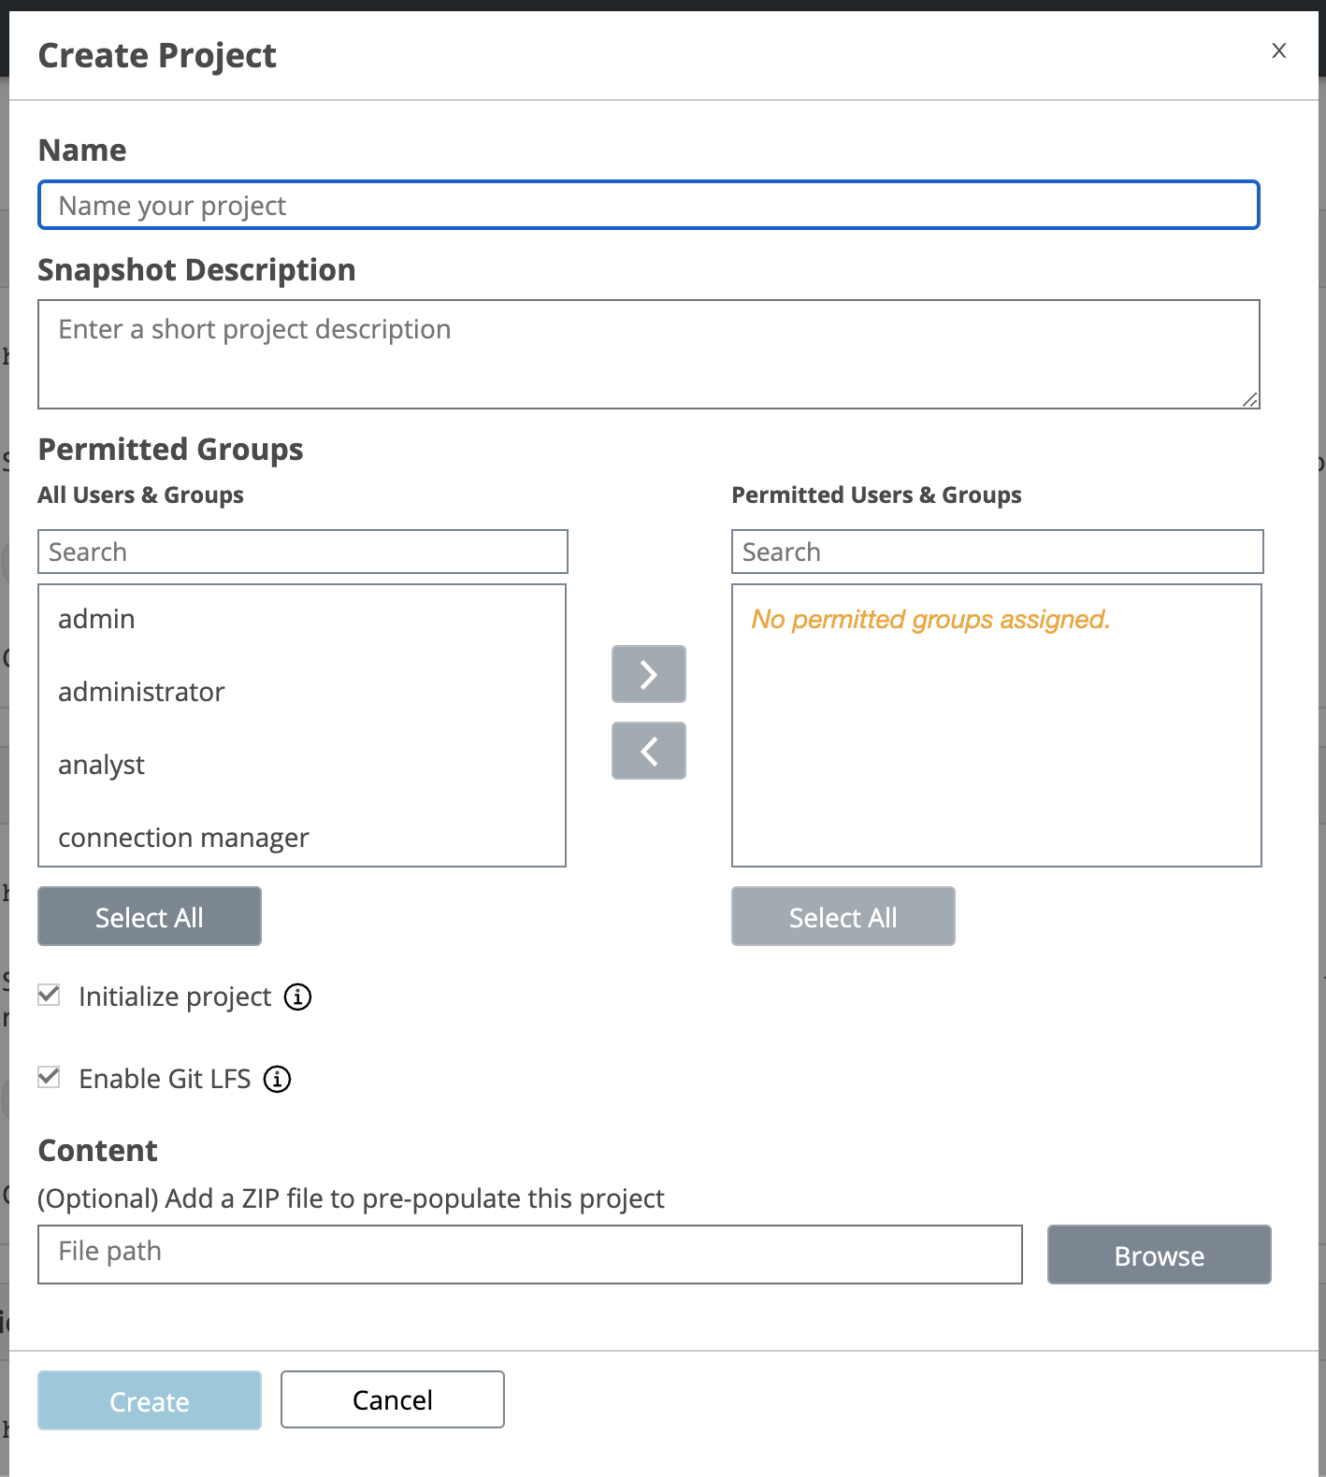Click the File path input field
This screenshot has width=1326, height=1477.
point(530,1255)
